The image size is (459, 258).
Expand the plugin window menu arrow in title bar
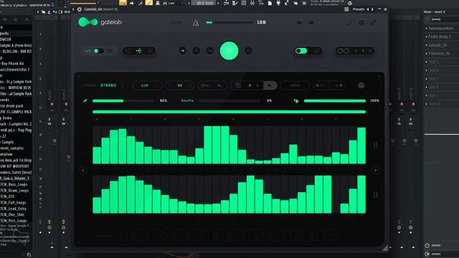point(73,9)
